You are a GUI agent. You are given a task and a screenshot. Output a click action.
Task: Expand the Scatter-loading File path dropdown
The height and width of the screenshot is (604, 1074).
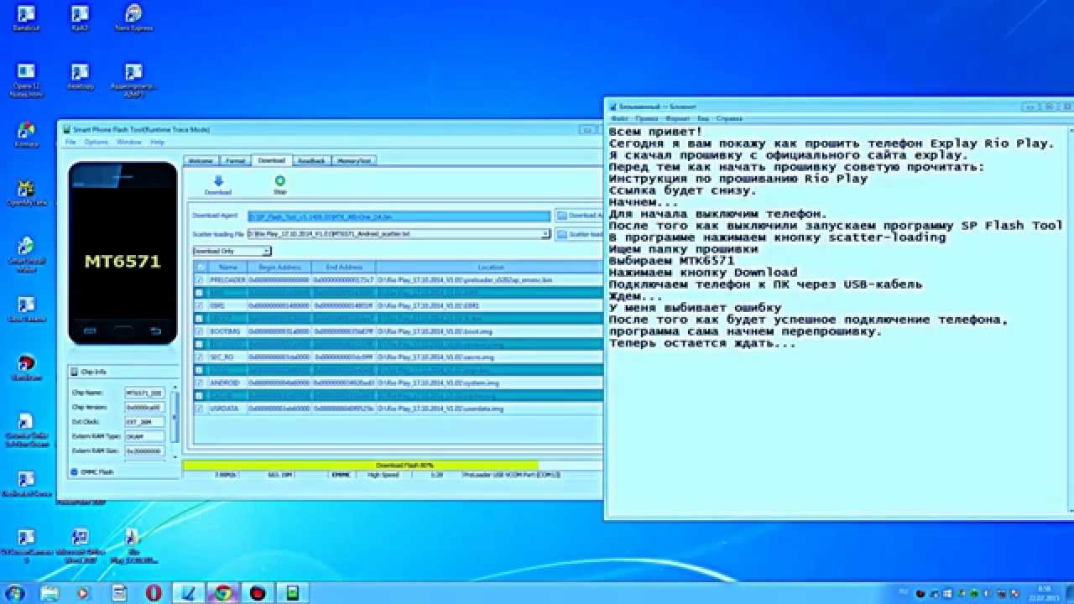tap(546, 234)
